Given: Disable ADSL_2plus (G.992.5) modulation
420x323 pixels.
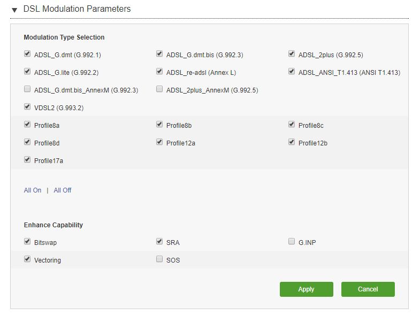Looking at the screenshot, I should tap(292, 53).
